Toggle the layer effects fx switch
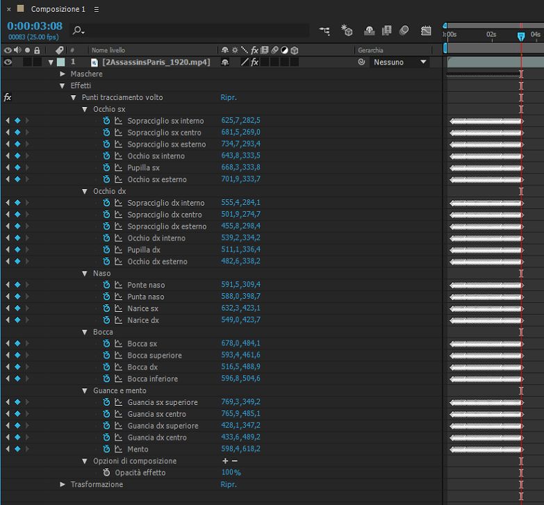The image size is (544, 505). [254, 63]
